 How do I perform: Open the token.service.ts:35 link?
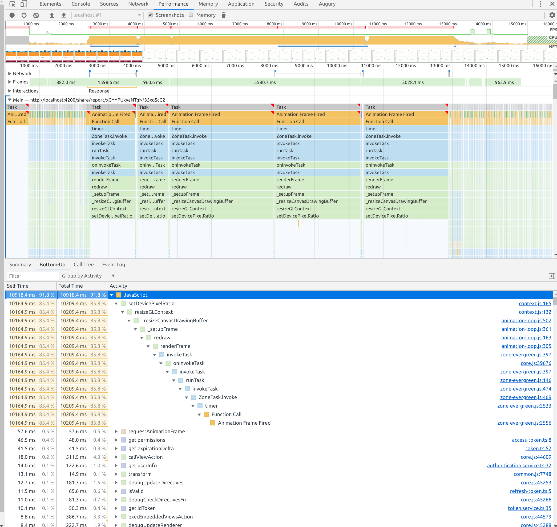[x=529, y=508]
